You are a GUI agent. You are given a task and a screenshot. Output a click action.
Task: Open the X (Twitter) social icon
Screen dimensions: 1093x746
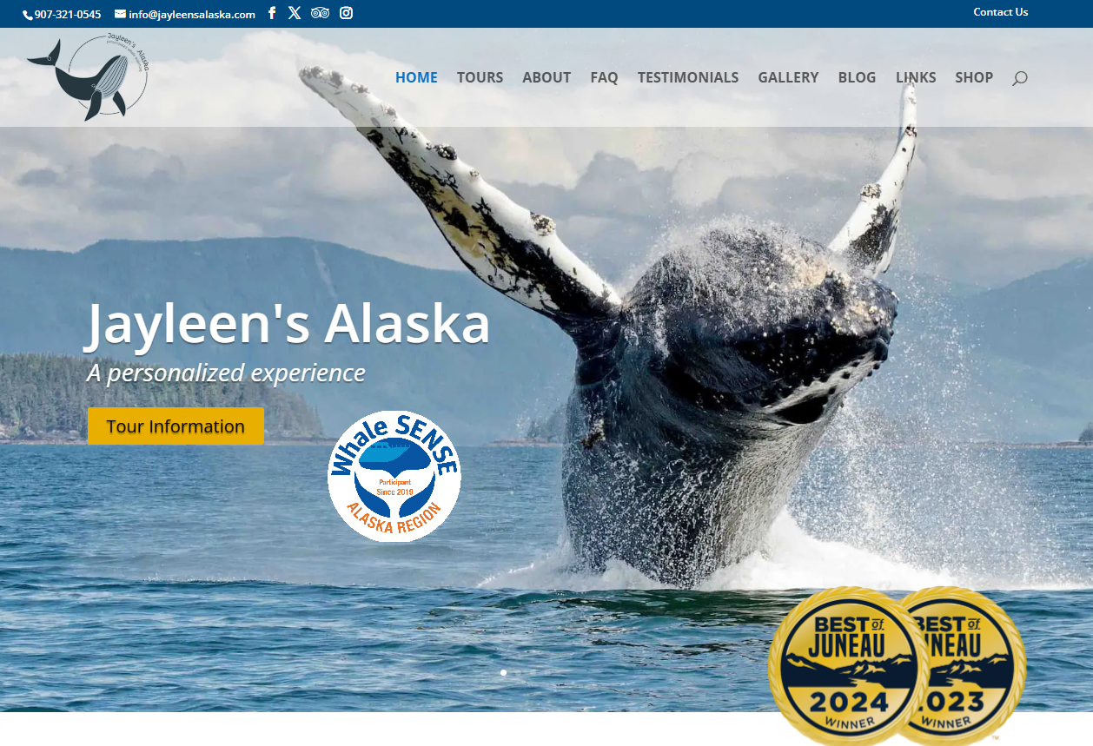tap(295, 13)
